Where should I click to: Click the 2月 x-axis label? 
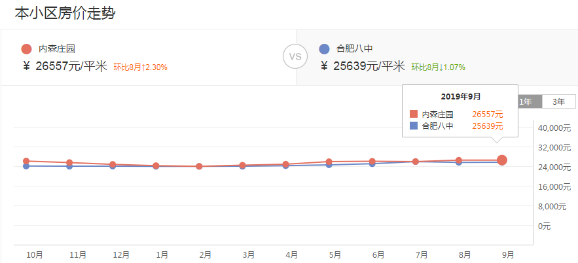tap(205, 254)
